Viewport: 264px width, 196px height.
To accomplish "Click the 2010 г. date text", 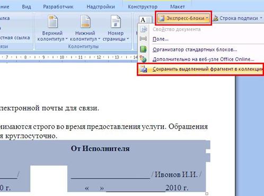I will tap(177, 188).
